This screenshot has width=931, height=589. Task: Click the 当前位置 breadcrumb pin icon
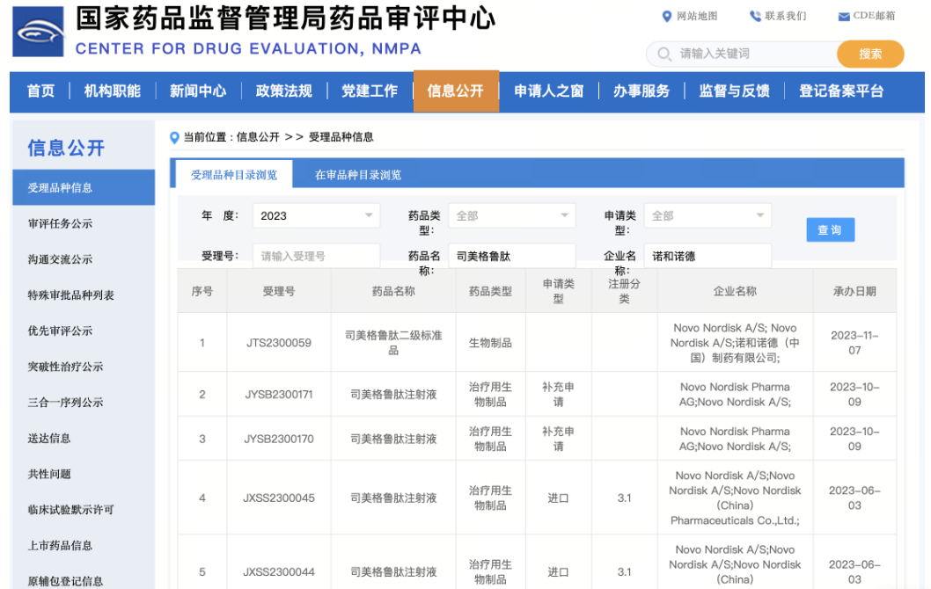(x=174, y=138)
